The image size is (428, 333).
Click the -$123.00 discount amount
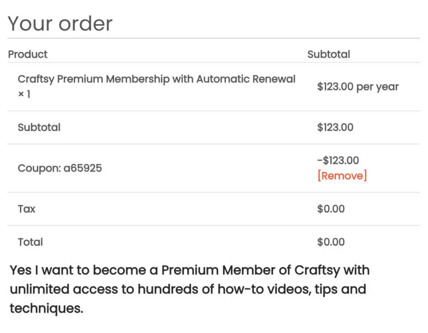(338, 160)
